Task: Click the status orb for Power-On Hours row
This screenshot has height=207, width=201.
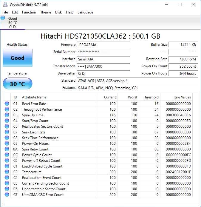Action: click(x=7, y=143)
